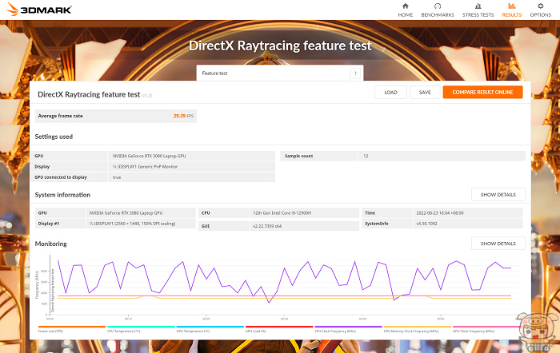Expand Monitoring with Show Details
The width and height of the screenshot is (560, 353).
[498, 243]
